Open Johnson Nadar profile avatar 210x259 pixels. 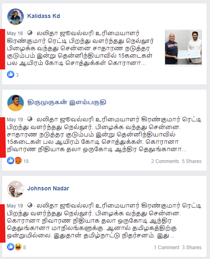tap(16, 189)
